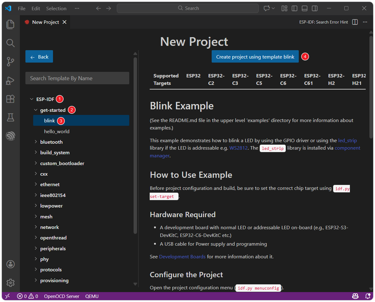Open the Testing flask icon
This screenshot has width=375, height=302.
[11, 117]
